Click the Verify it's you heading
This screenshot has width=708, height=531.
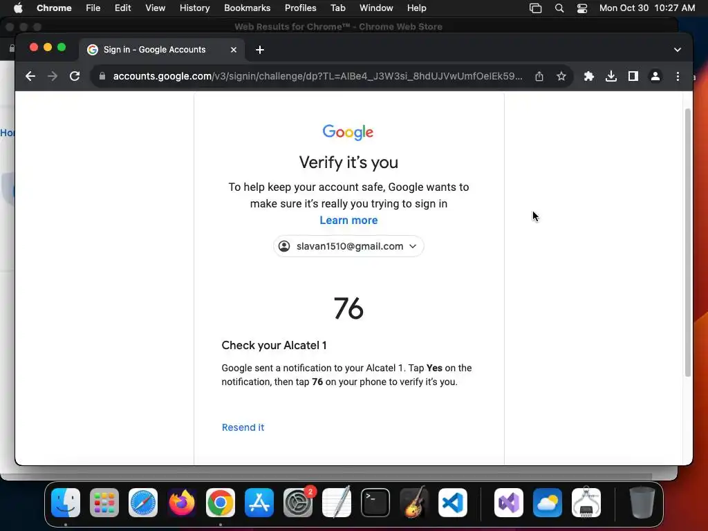[x=348, y=162]
